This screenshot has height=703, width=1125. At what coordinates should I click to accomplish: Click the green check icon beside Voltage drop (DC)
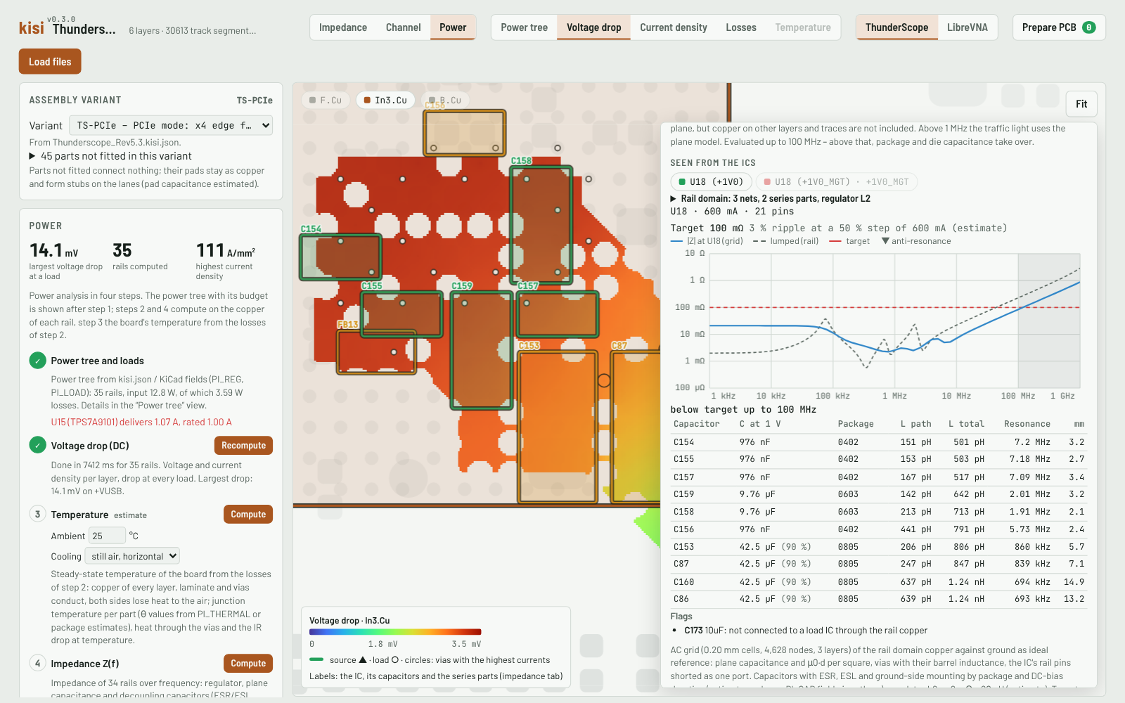(x=38, y=445)
